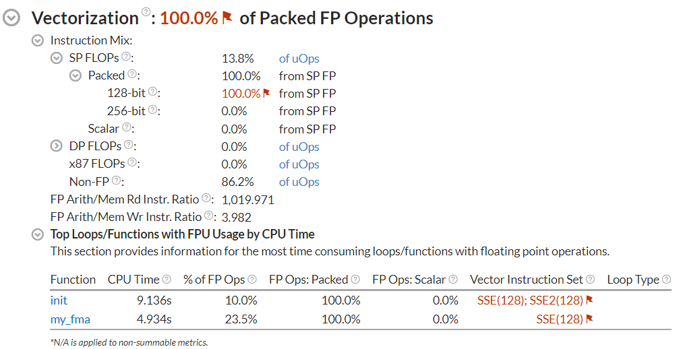683x349 pixels.
Task: Click help icon for CPU Time column
Action: click(x=167, y=279)
